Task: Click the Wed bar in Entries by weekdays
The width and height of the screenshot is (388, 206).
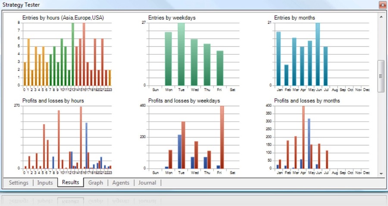Action: pos(194,62)
